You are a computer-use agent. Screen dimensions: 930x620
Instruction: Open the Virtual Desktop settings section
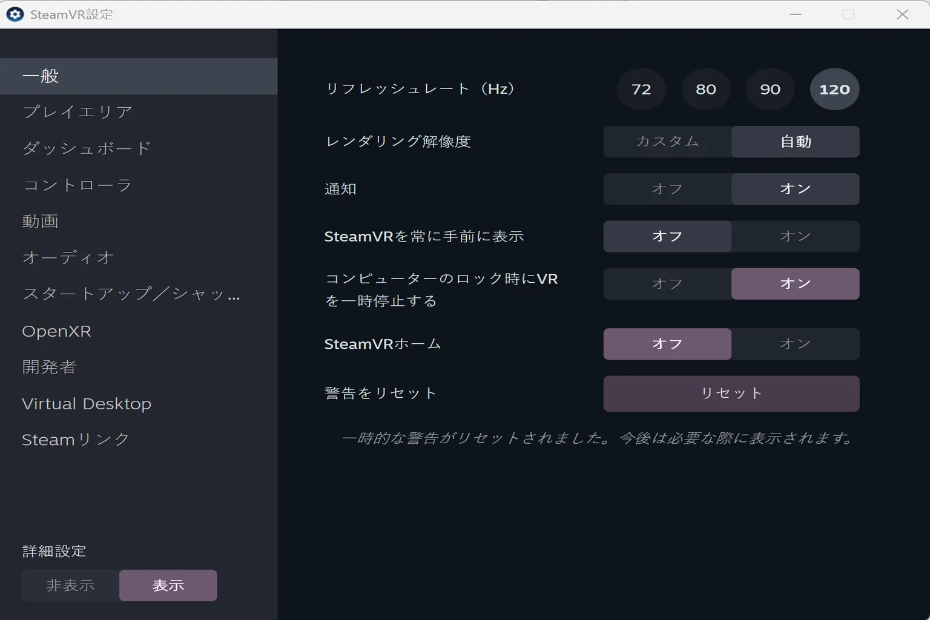tap(87, 403)
